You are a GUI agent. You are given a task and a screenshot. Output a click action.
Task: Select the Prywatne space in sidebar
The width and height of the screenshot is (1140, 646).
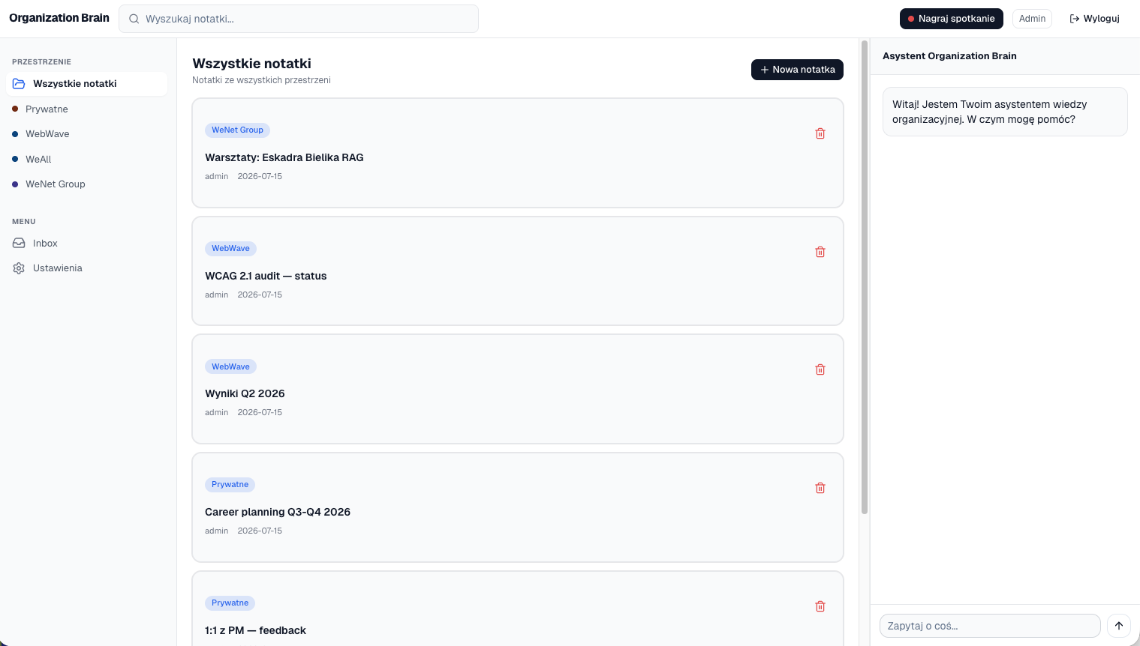86,109
